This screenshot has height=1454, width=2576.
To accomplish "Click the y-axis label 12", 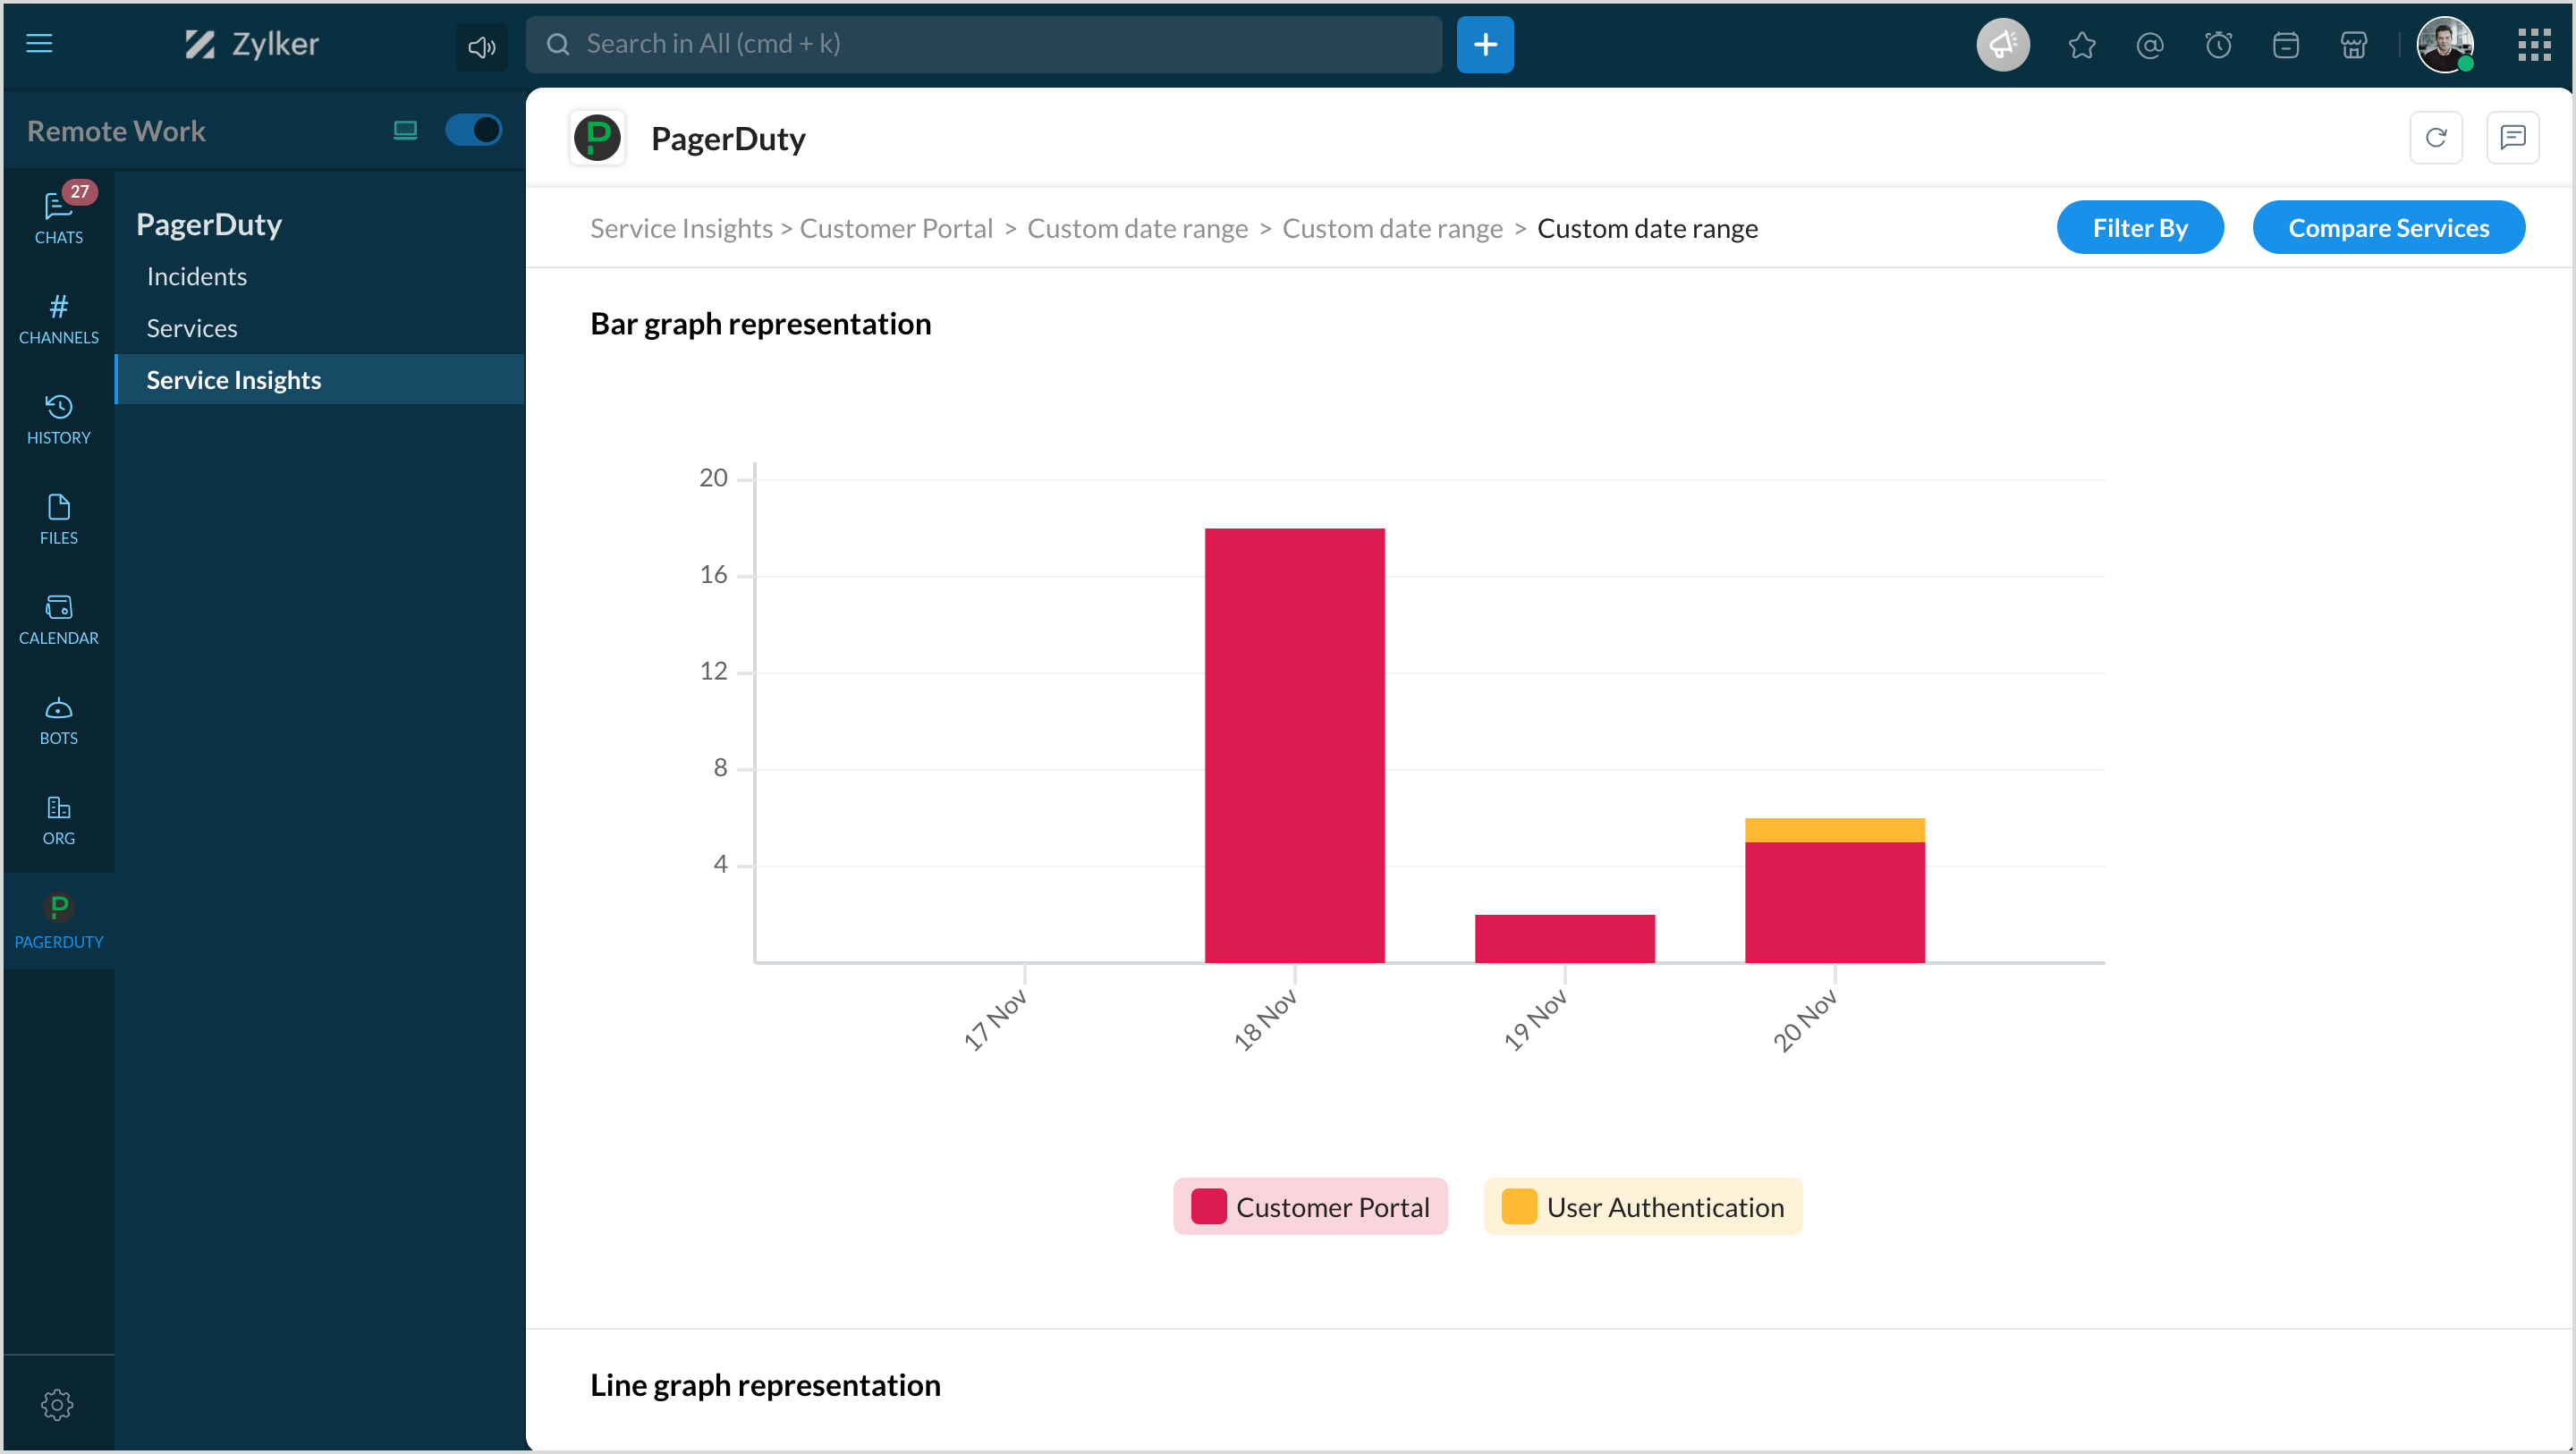I will point(713,670).
